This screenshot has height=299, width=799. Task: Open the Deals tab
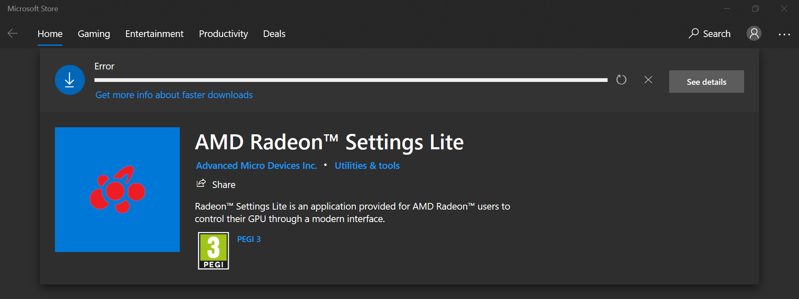click(x=274, y=34)
